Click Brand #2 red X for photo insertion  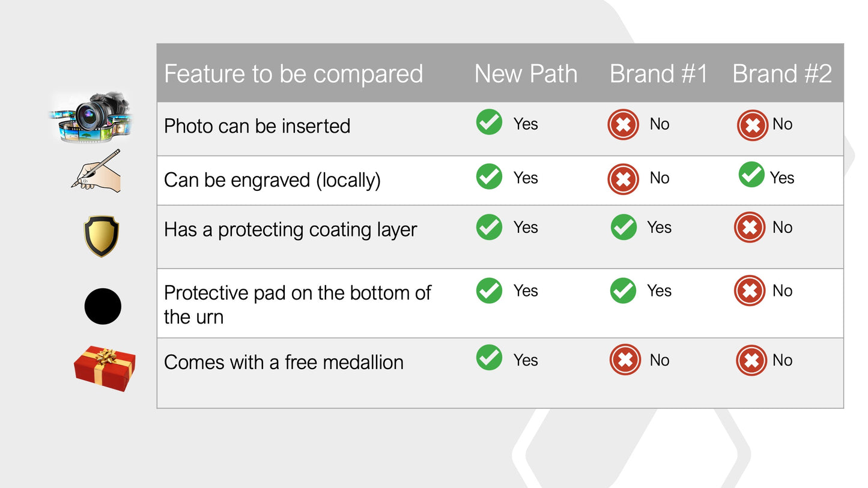752,125
